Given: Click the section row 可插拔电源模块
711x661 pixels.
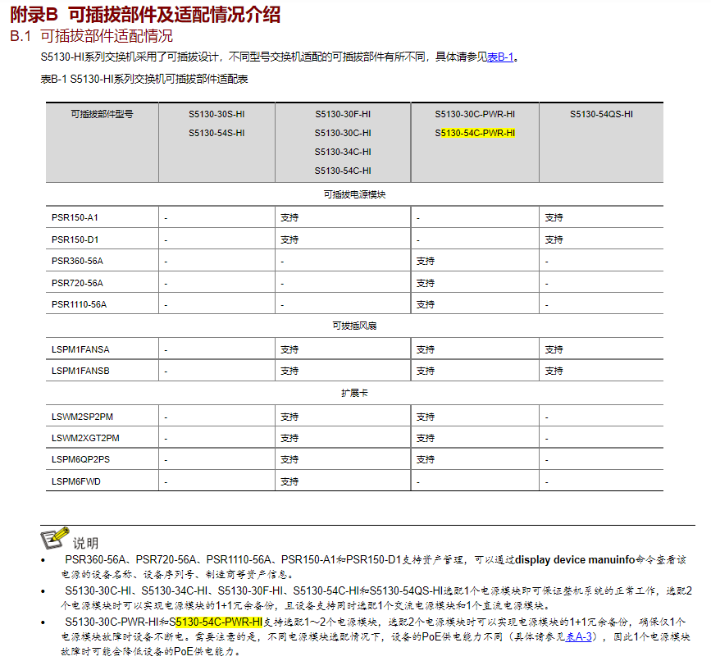Looking at the screenshot, I should pyautogui.click(x=354, y=194).
